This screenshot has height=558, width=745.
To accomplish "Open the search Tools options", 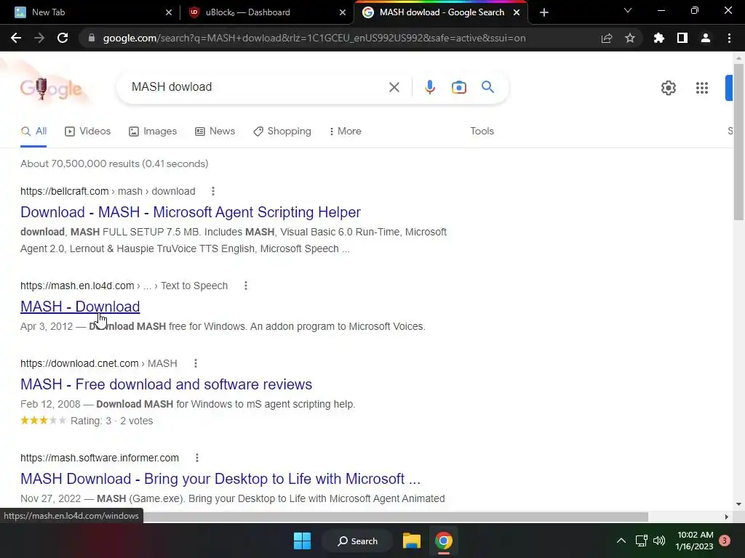I will pyautogui.click(x=482, y=132).
